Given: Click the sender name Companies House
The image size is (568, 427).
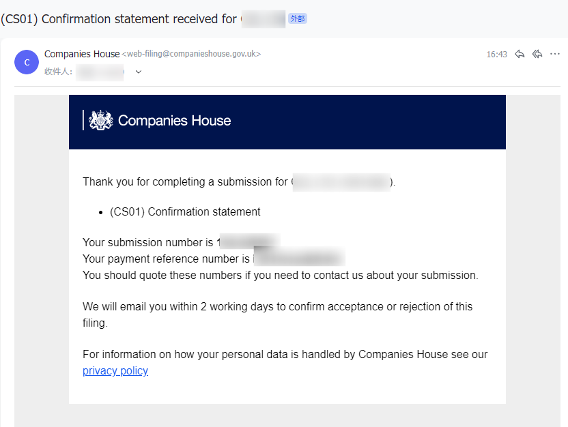Looking at the screenshot, I should [82, 54].
